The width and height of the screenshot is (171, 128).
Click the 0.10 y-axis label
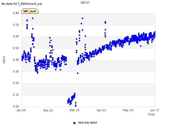tap(16, 95)
